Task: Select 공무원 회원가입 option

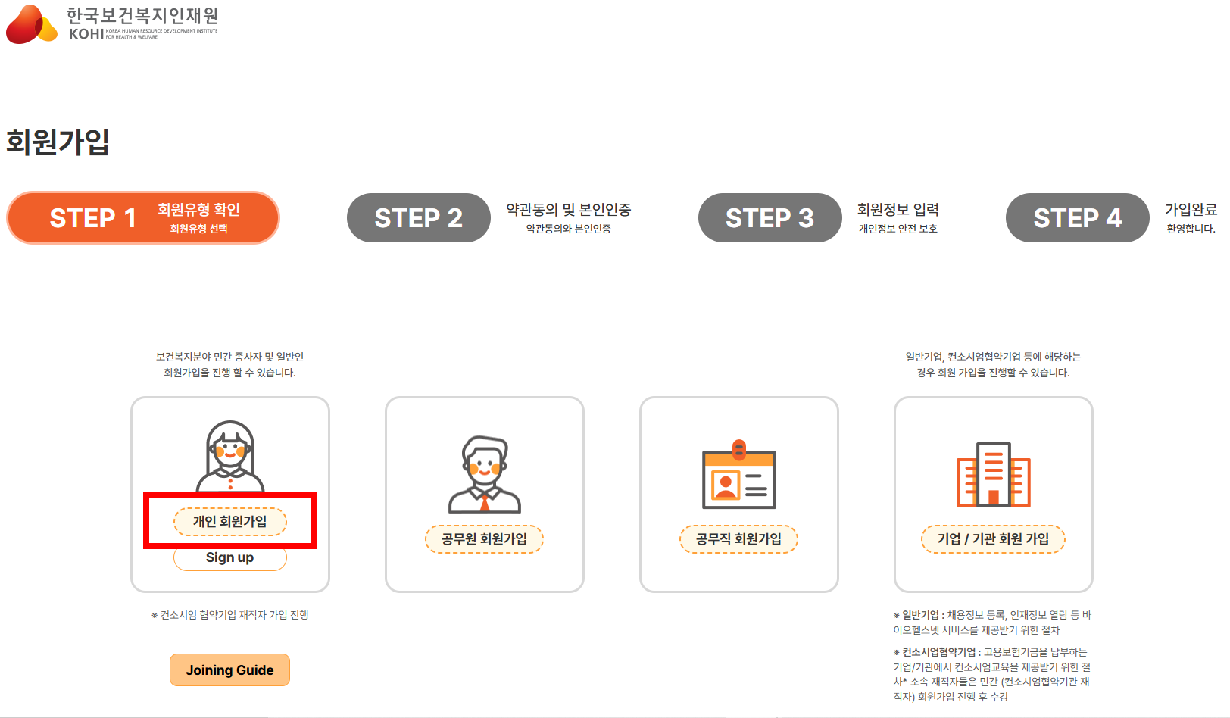Action: click(484, 539)
